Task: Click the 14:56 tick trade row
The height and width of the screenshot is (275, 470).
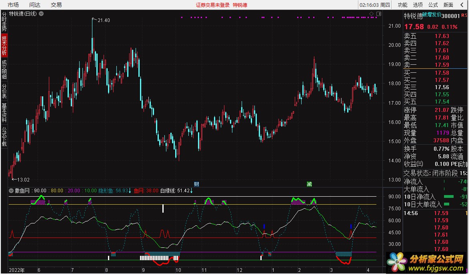Action: pyautogui.click(x=435, y=213)
